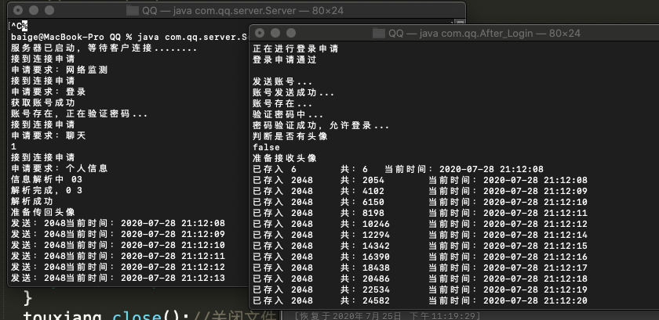Viewport: 659px width, 320px height.
Task: Click the '发送：2048' line timed 21:12:09
Action: pos(118,234)
